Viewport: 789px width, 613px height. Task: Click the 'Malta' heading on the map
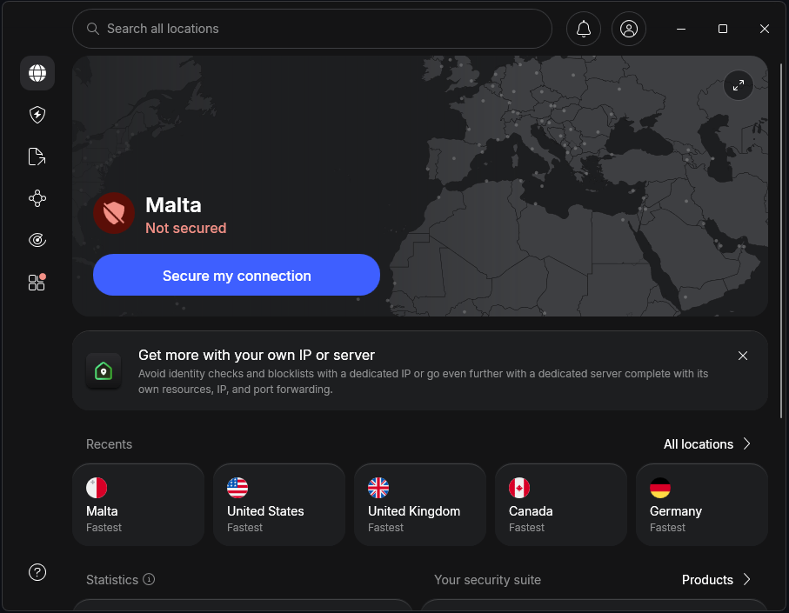[174, 205]
